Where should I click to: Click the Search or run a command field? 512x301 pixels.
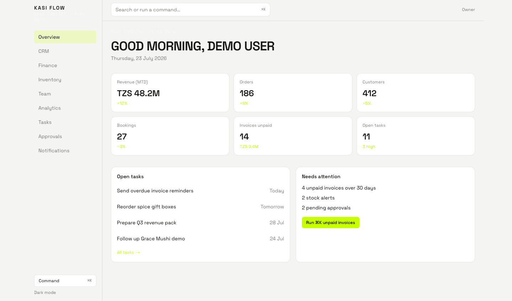[x=191, y=10]
